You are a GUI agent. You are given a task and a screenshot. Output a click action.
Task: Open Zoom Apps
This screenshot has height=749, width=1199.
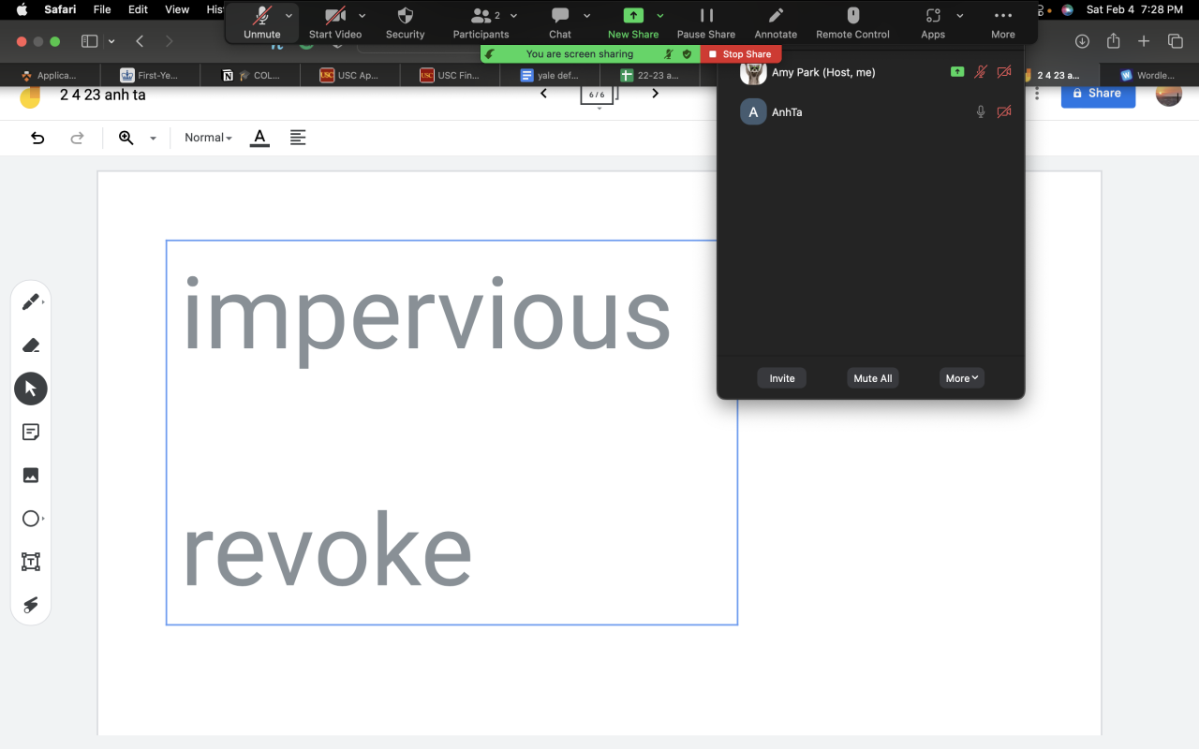pyautogui.click(x=933, y=22)
